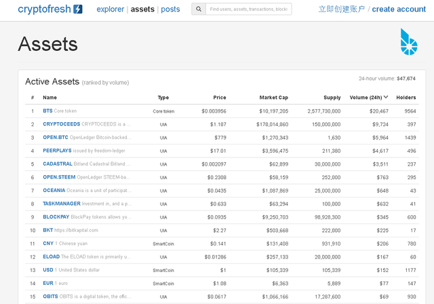Screen dimensions: 434x304
Task: Sort by the Supply column header
Action: pyautogui.click(x=332, y=98)
